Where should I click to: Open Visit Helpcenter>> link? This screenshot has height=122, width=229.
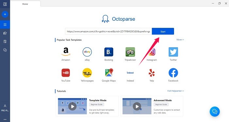(x=176, y=91)
